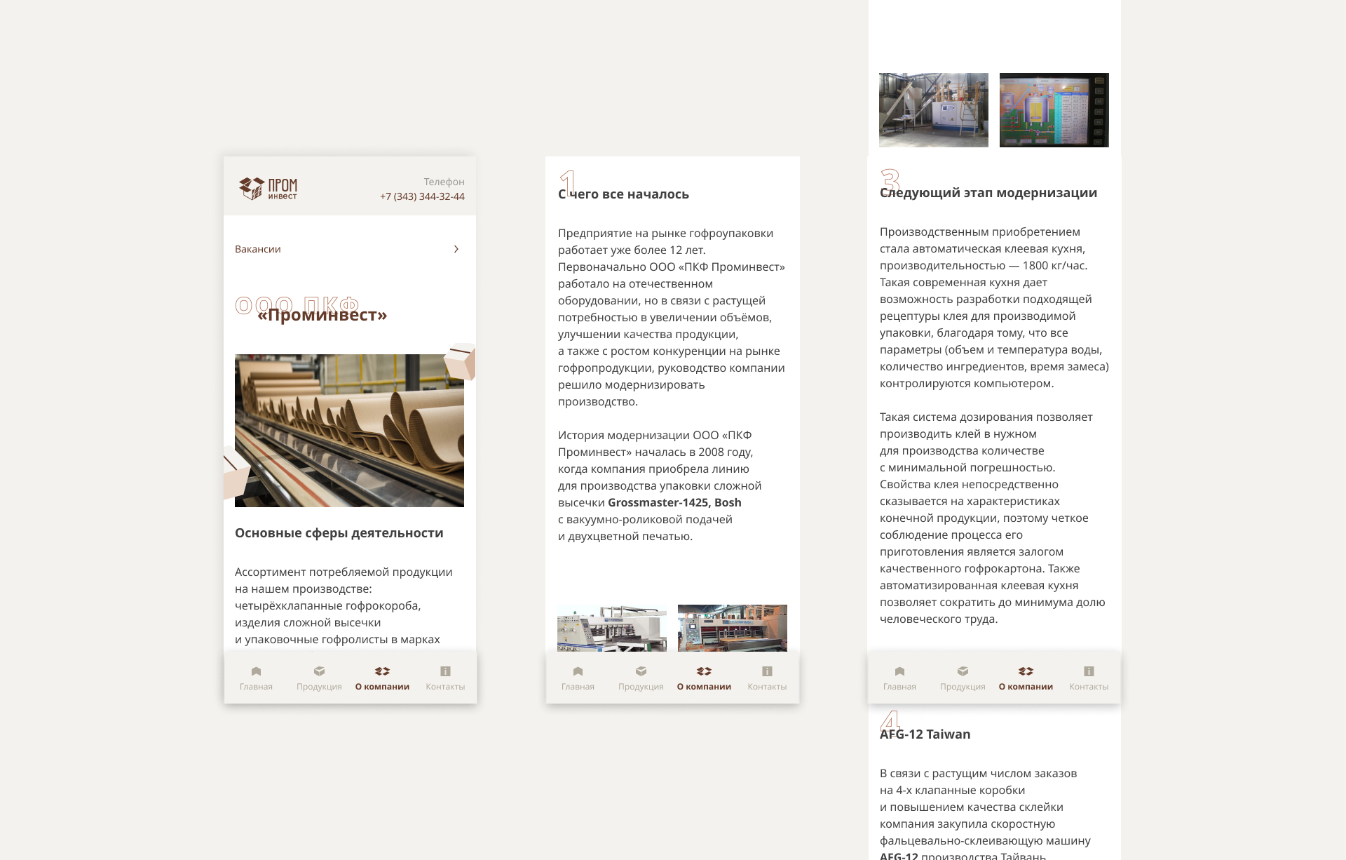Image resolution: width=1346 pixels, height=860 pixels.
Task: Click the Продукция box icon on first screen
Action: tap(319, 671)
